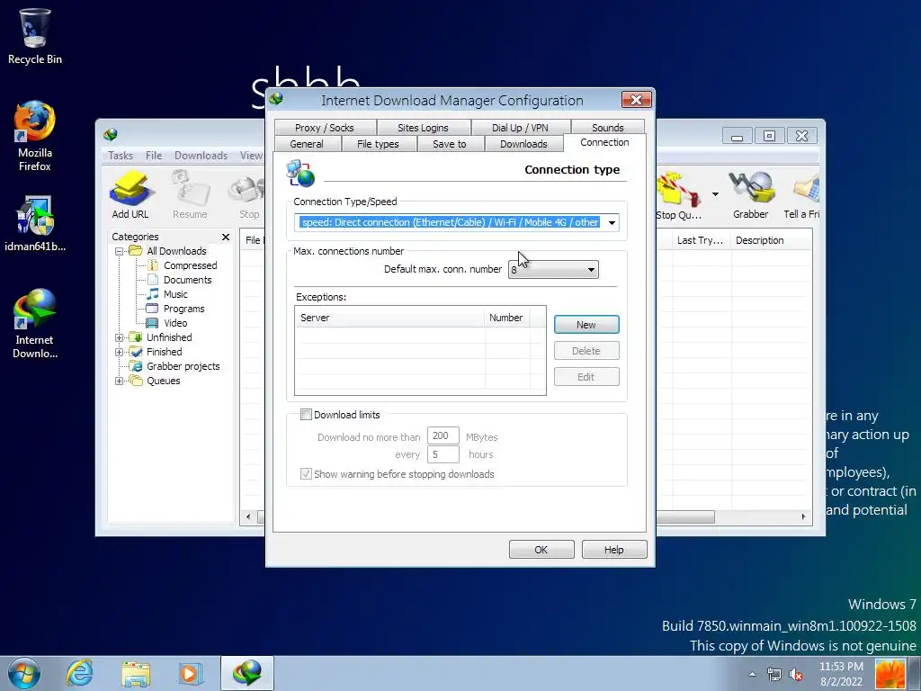Select the All Downloads category
The image size is (921, 691).
tap(176, 252)
